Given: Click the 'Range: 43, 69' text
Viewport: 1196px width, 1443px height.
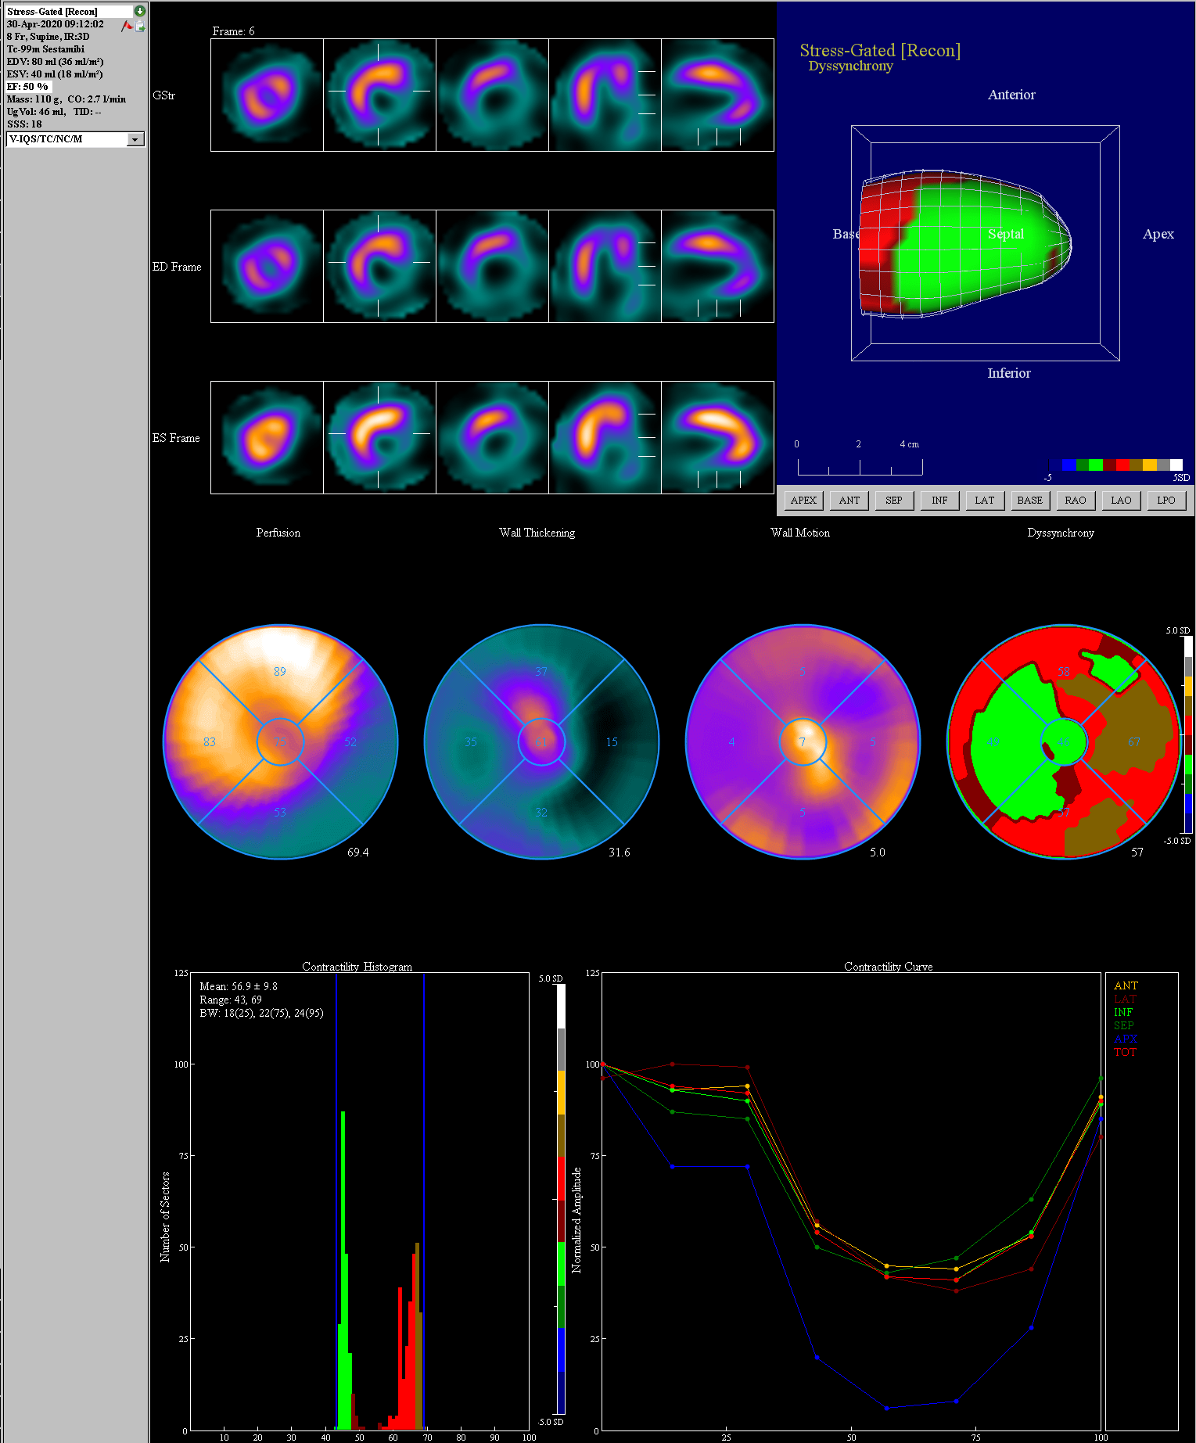Looking at the screenshot, I should click(231, 1000).
